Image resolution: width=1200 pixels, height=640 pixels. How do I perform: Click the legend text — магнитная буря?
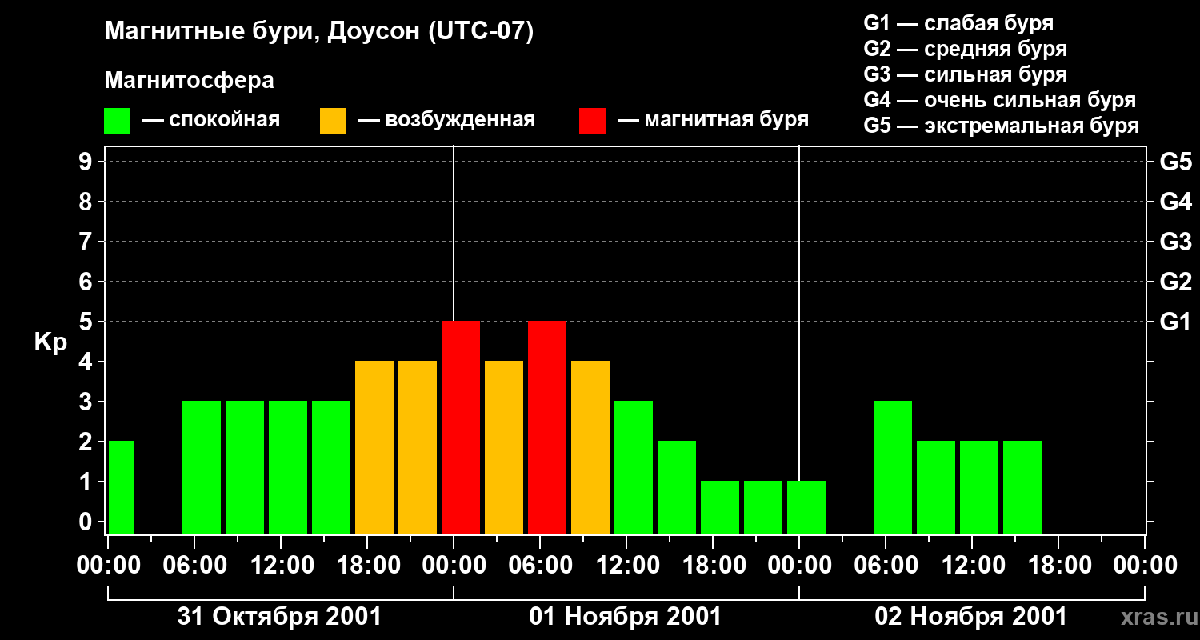coord(713,121)
